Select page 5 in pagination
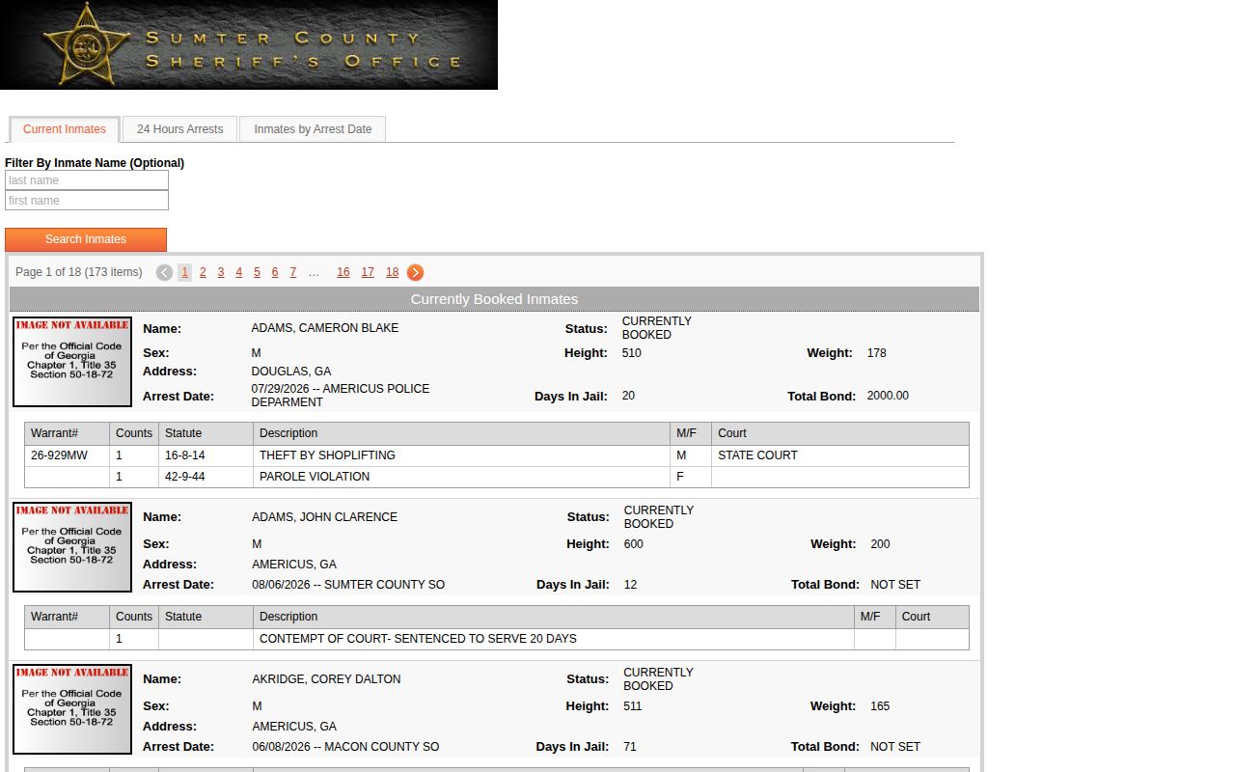The height and width of the screenshot is (772, 1235). click(257, 272)
